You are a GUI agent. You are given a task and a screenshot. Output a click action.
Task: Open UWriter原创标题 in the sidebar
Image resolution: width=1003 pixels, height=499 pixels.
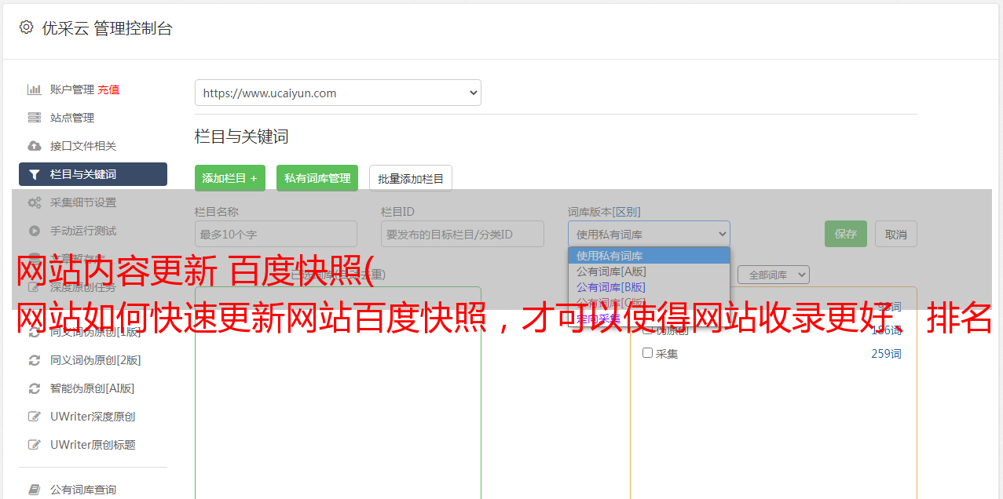coord(93,445)
